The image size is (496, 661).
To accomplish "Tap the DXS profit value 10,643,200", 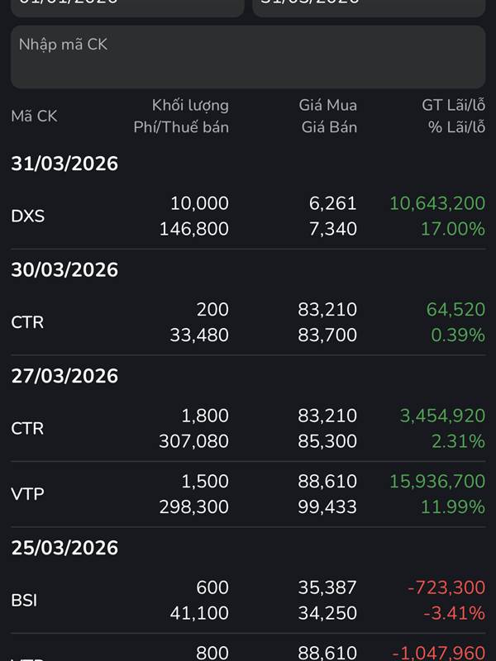I will pyautogui.click(x=436, y=203).
